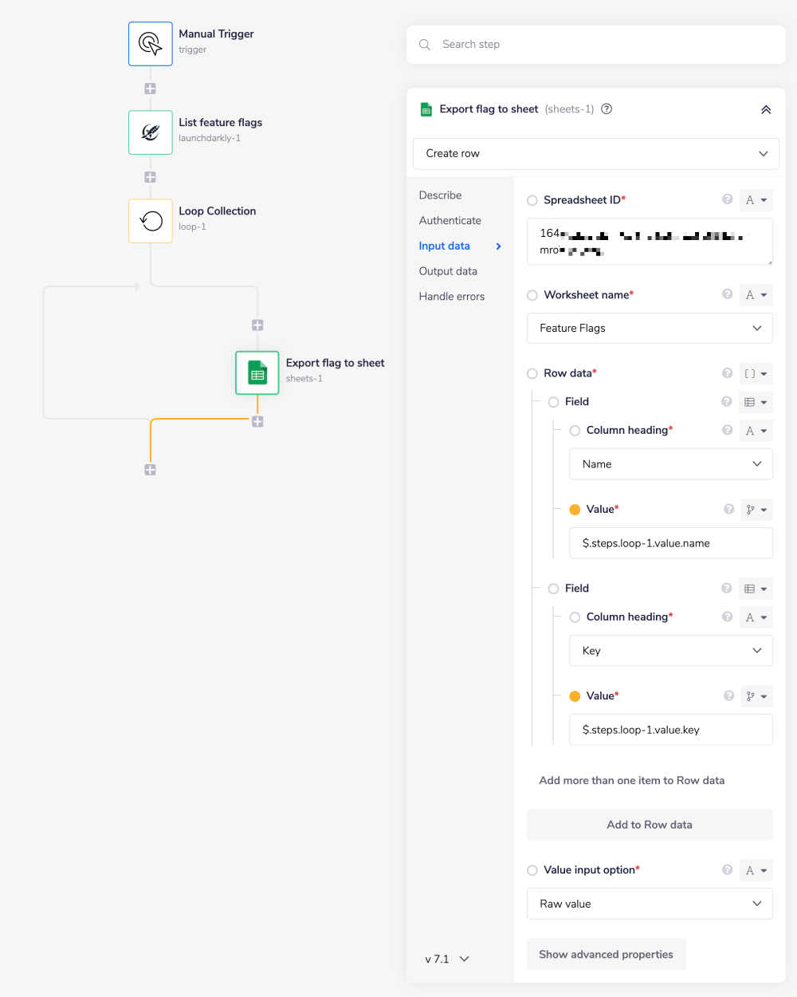Toggle the Spreadsheet ID radio button

point(532,200)
